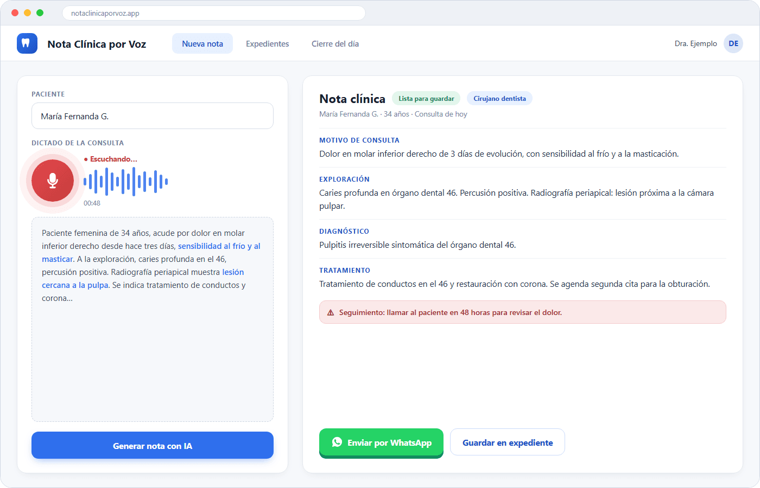Click the Lista para guardar badge

[426, 99]
